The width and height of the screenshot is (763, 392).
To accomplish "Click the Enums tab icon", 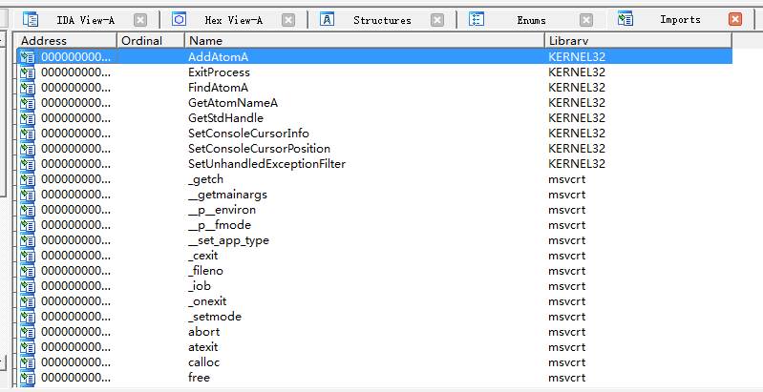I will coord(477,19).
